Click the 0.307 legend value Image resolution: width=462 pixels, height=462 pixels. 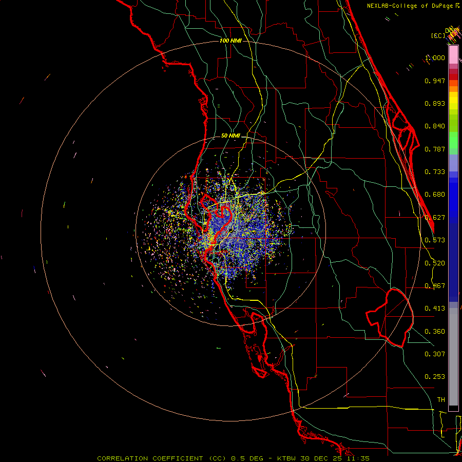tap(435, 354)
